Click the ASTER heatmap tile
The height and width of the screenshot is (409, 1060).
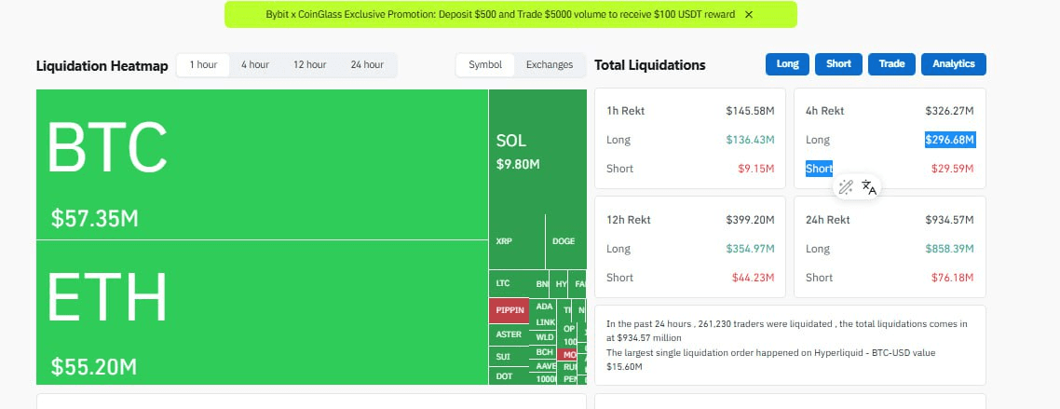point(510,334)
